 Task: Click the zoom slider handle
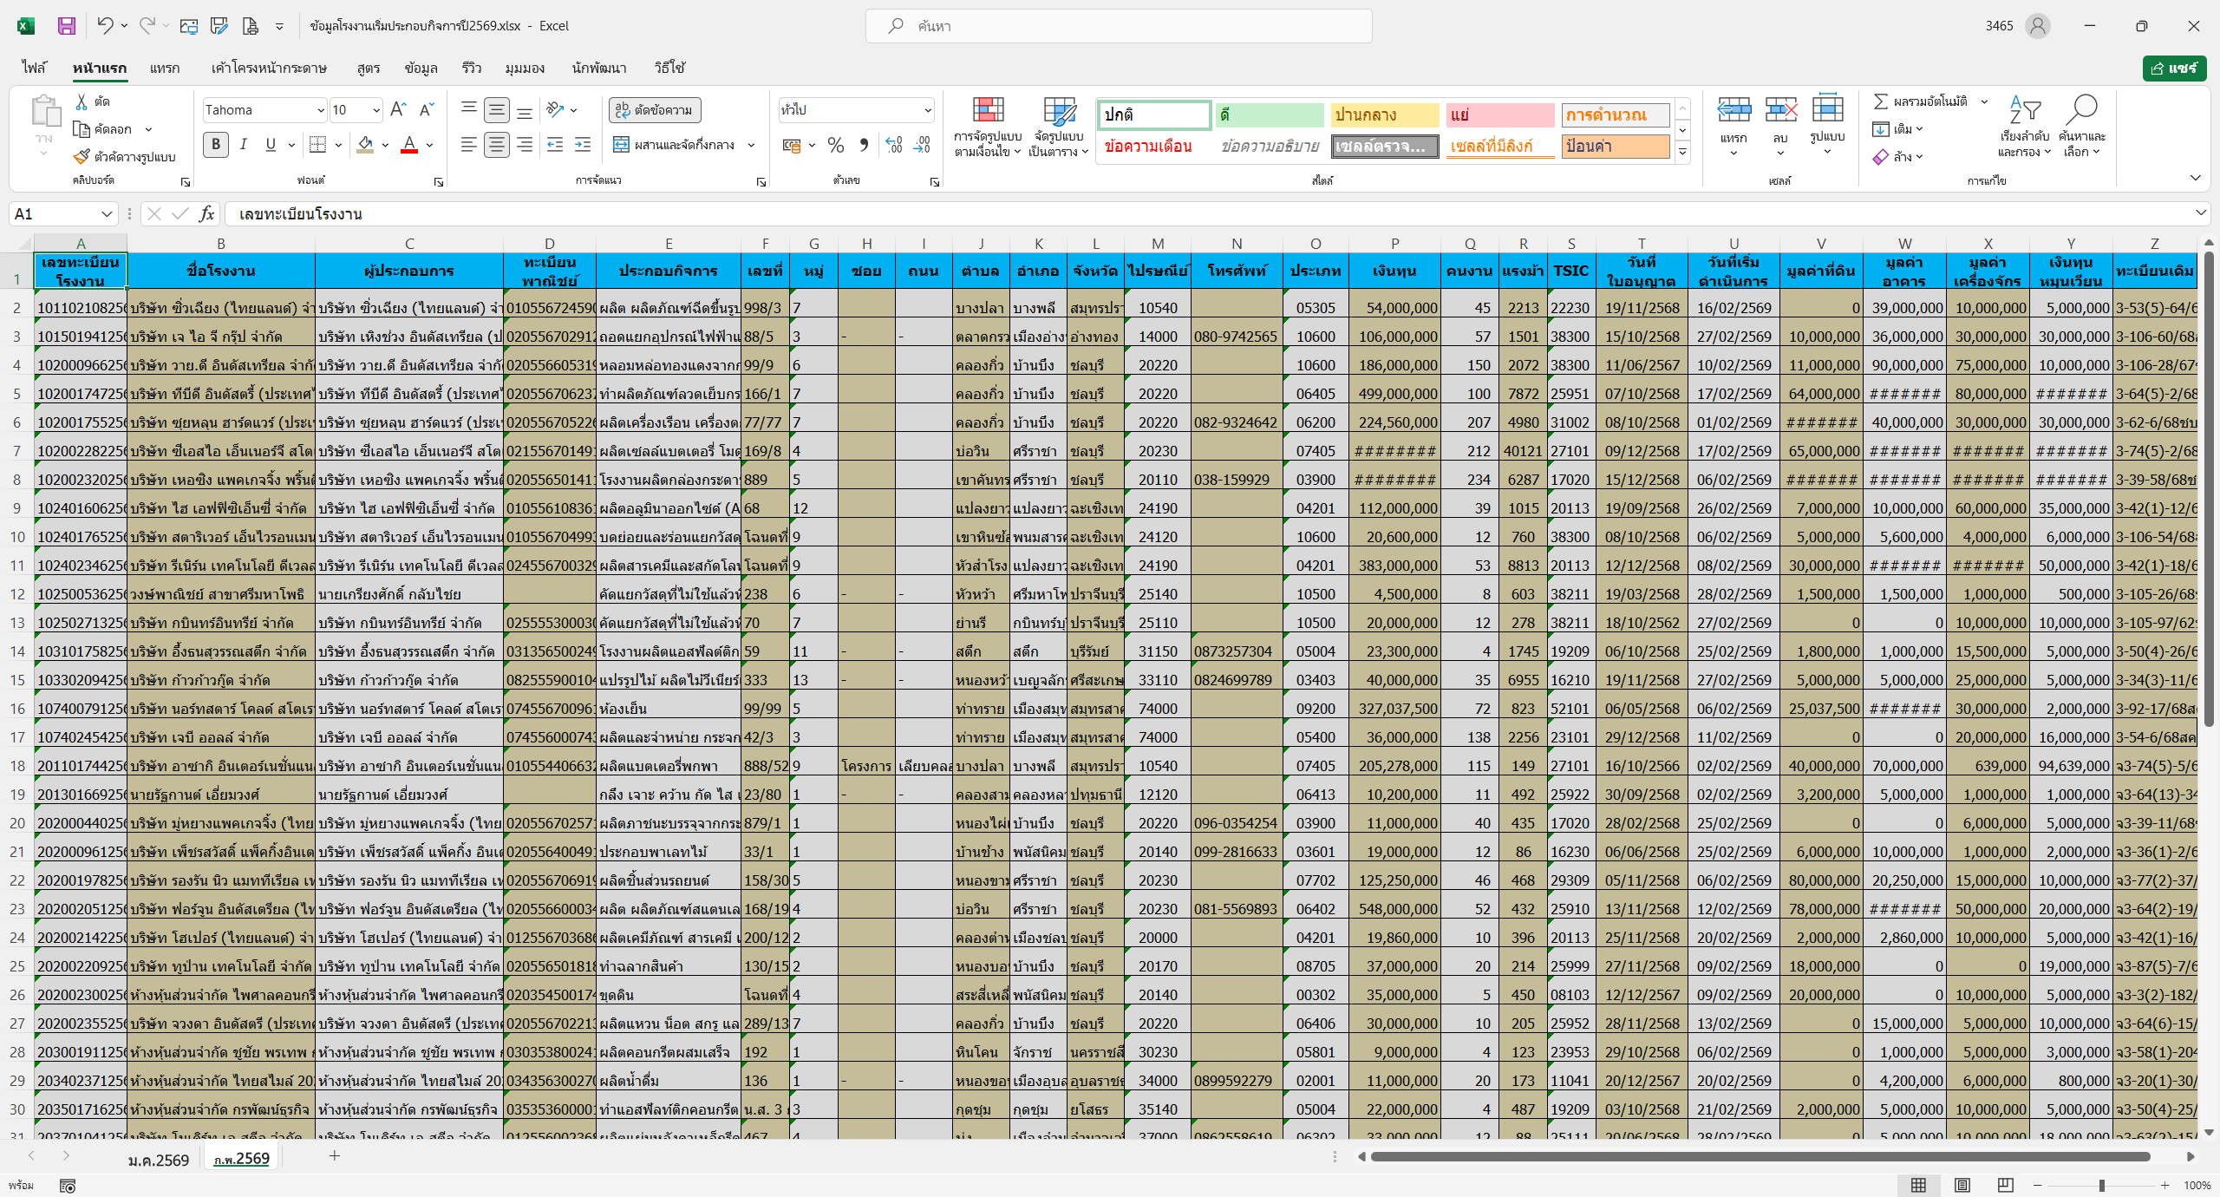click(x=2101, y=1185)
